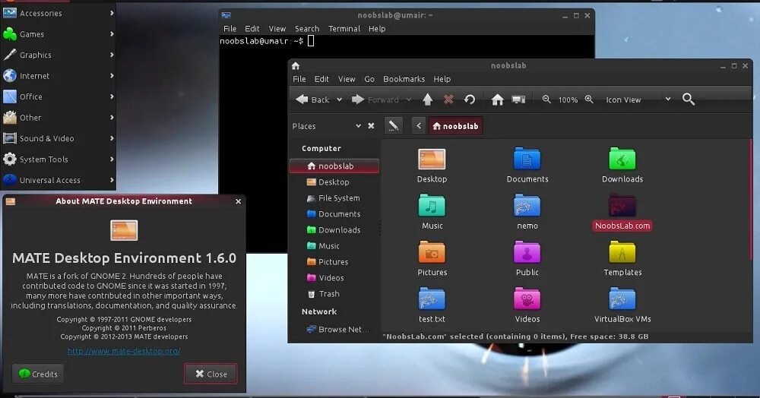This screenshot has width=760, height=398.
Task: Select Documents in Places sidebar
Action: pyautogui.click(x=334, y=214)
